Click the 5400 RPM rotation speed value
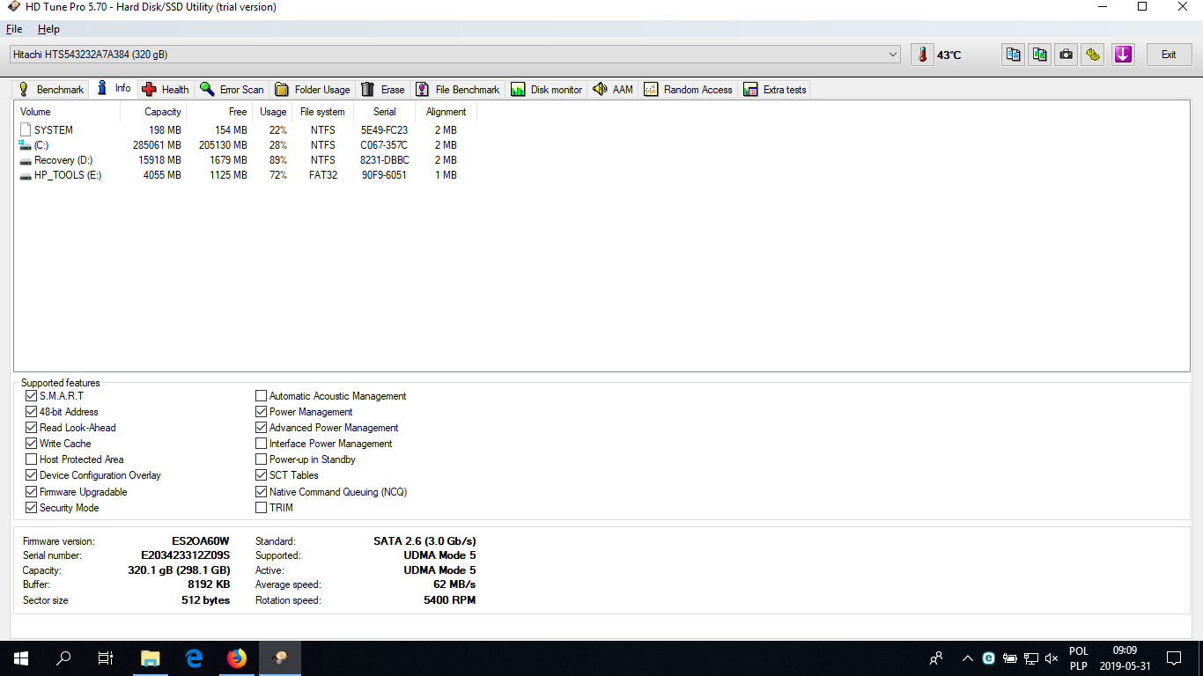The height and width of the screenshot is (676, 1203). pos(449,600)
